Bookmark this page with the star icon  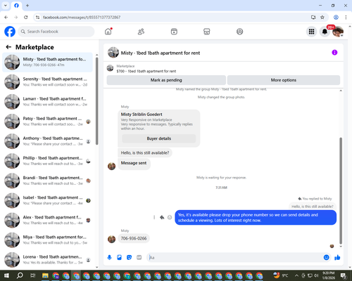coord(322,18)
